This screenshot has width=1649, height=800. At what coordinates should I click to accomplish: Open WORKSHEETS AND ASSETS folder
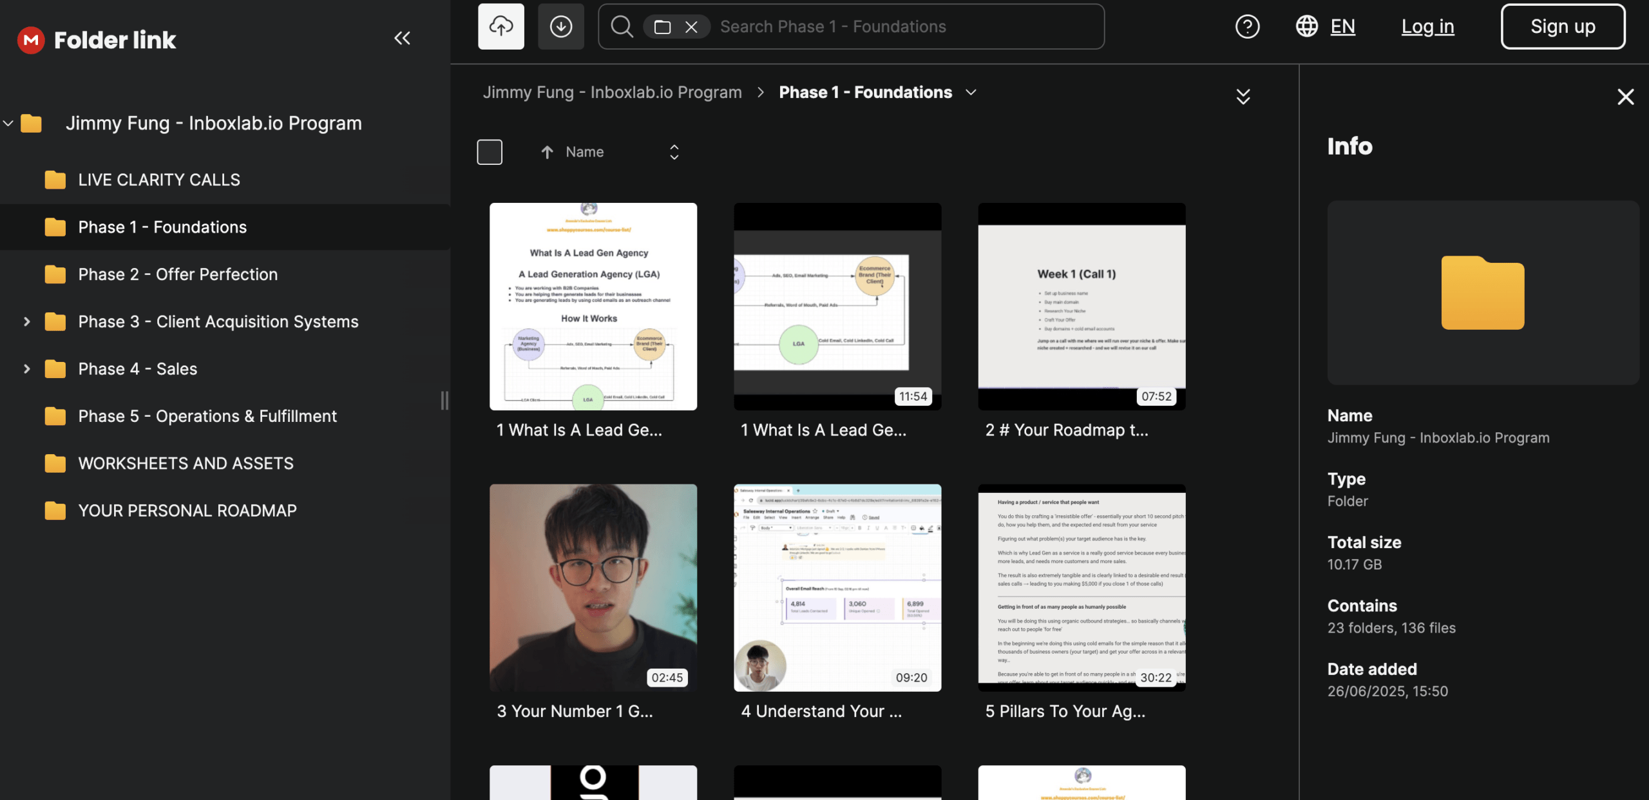[186, 463]
